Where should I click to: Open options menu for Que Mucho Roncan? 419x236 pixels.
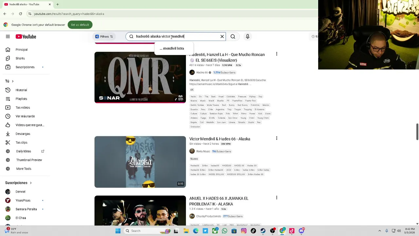(277, 54)
